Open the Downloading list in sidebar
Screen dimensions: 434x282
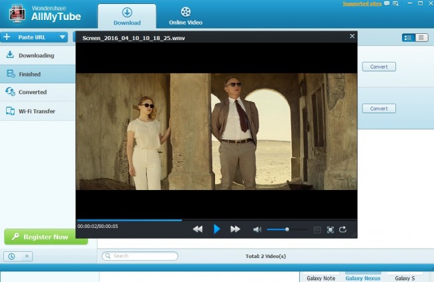point(37,55)
